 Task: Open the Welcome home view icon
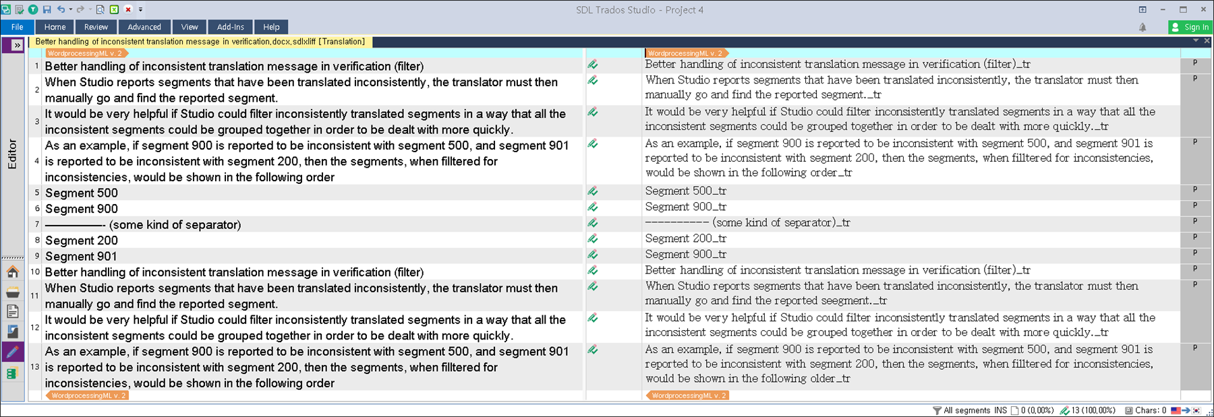13,272
